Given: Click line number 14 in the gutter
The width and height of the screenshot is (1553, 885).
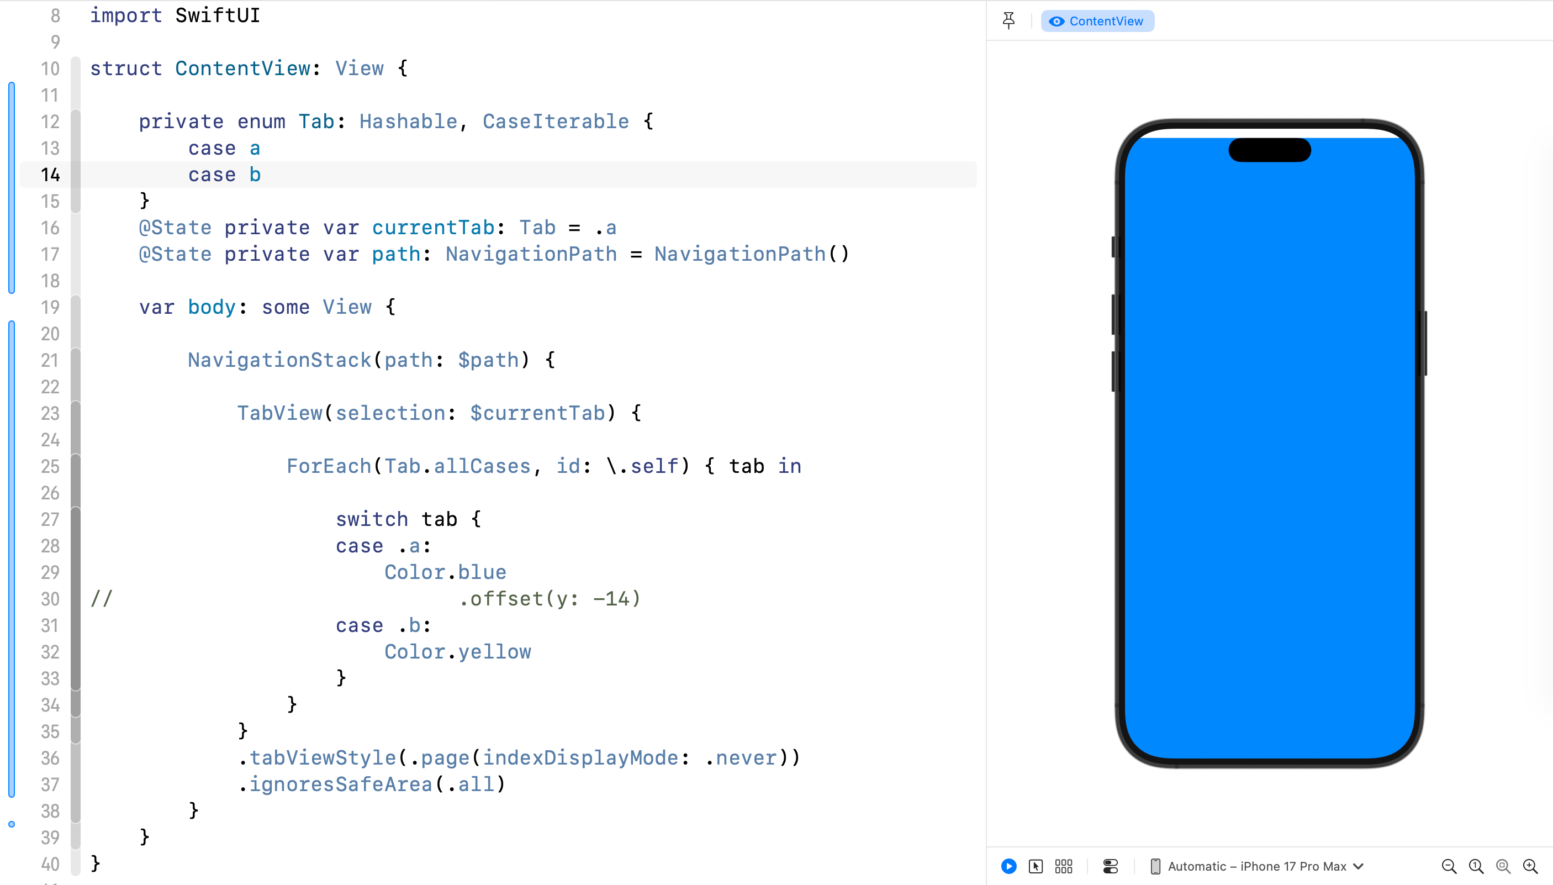Looking at the screenshot, I should (50, 175).
